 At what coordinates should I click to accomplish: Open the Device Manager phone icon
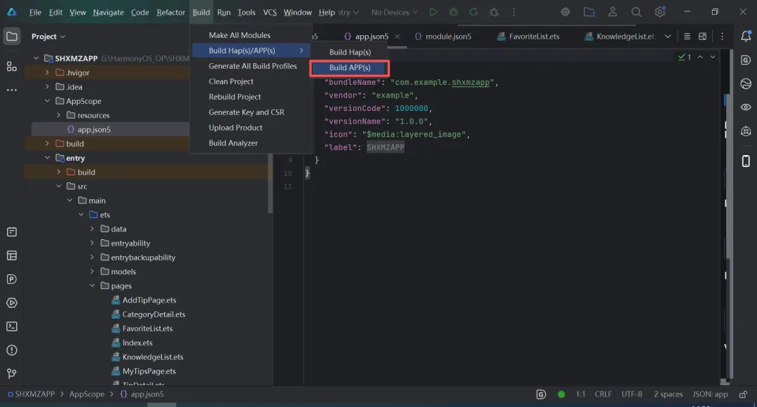coord(746,161)
